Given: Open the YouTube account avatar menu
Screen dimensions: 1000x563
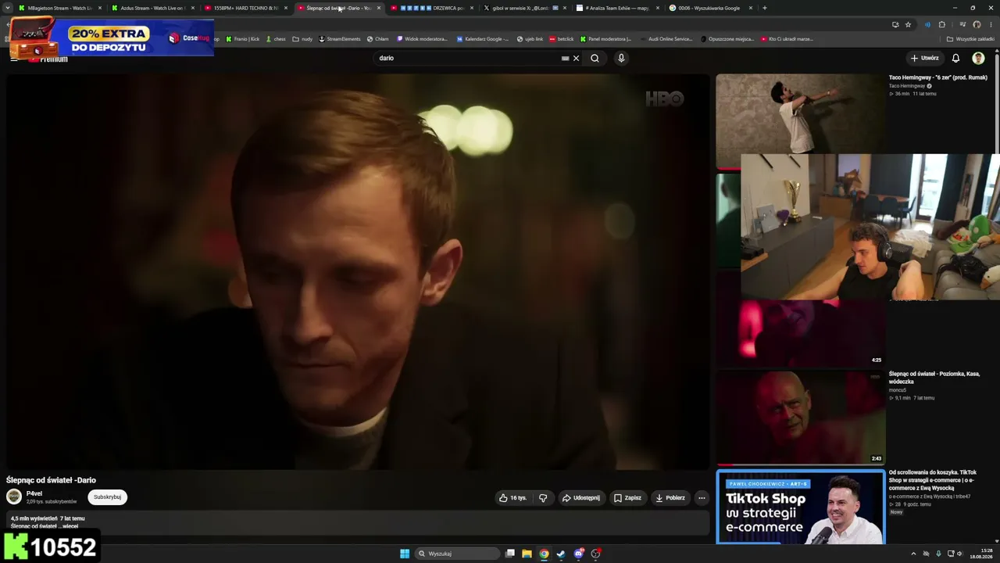Looking at the screenshot, I should click(978, 58).
